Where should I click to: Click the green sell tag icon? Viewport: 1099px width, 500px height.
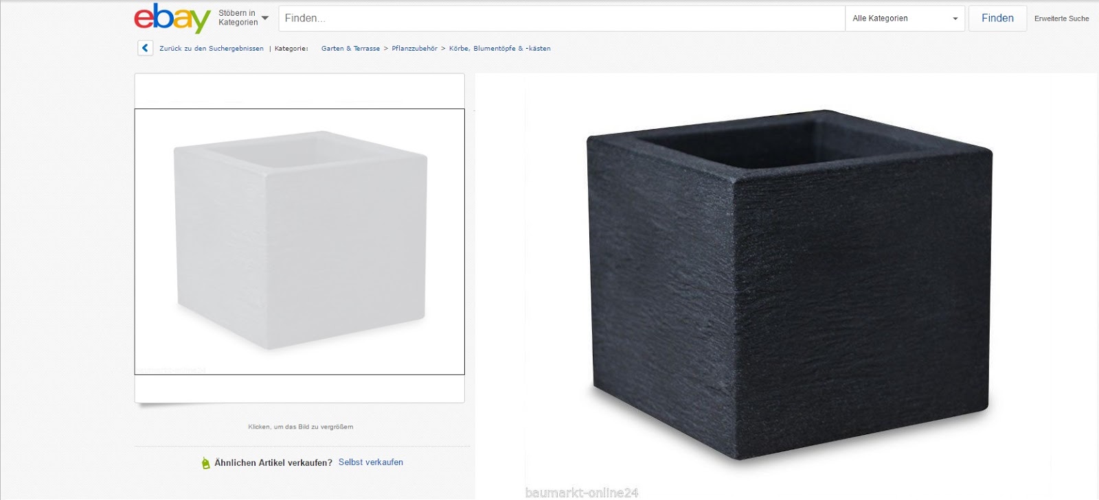pyautogui.click(x=205, y=463)
